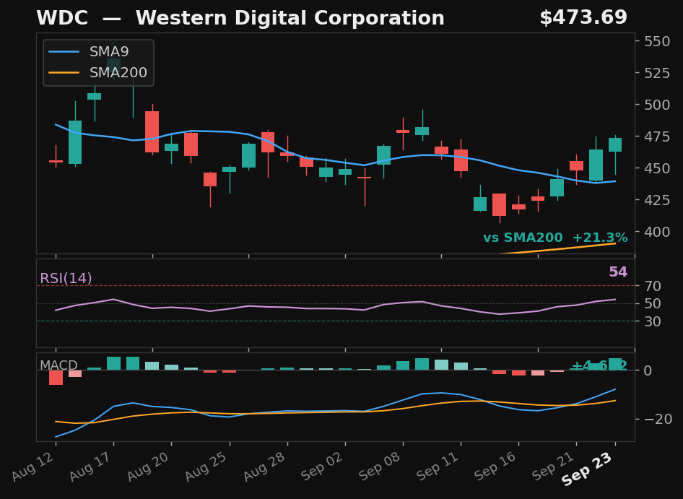The width and height of the screenshot is (683, 499).
Task: Click the MACD −20 axis label
Action: pos(658,420)
